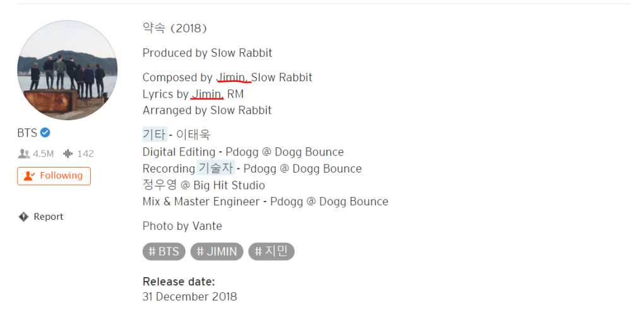
Task: Open the BTS artist name link
Action: point(27,133)
